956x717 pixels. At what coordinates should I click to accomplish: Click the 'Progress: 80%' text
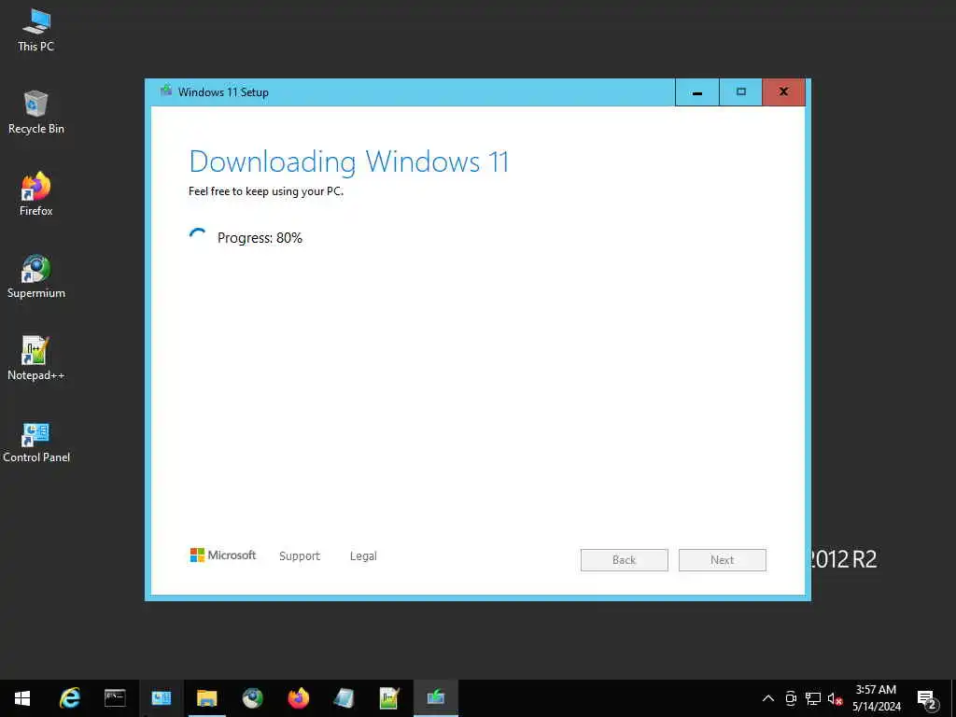(x=260, y=238)
